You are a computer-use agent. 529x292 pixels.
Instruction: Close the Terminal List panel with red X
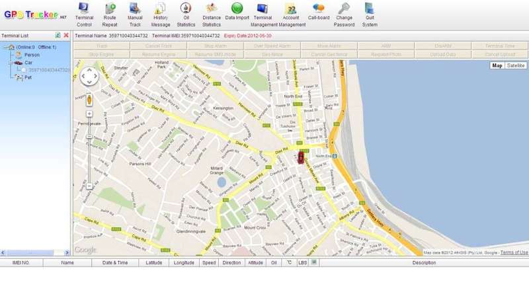pyautogui.click(x=66, y=35)
